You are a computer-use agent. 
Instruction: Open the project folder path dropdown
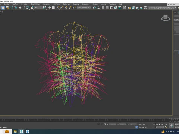click(x=162, y=8)
